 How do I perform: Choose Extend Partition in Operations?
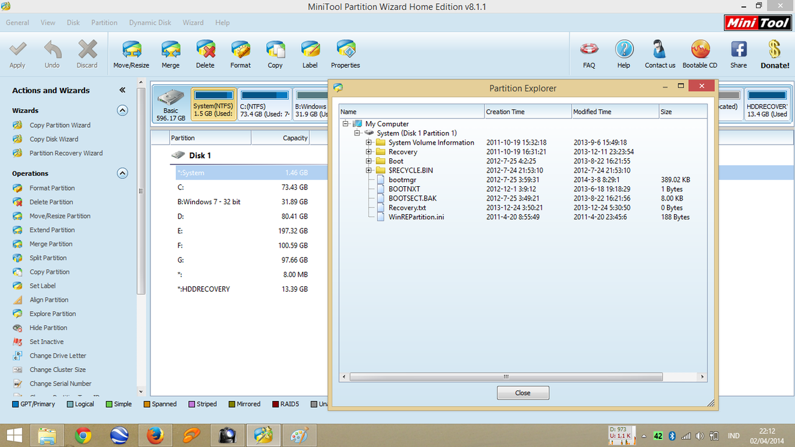pyautogui.click(x=52, y=230)
